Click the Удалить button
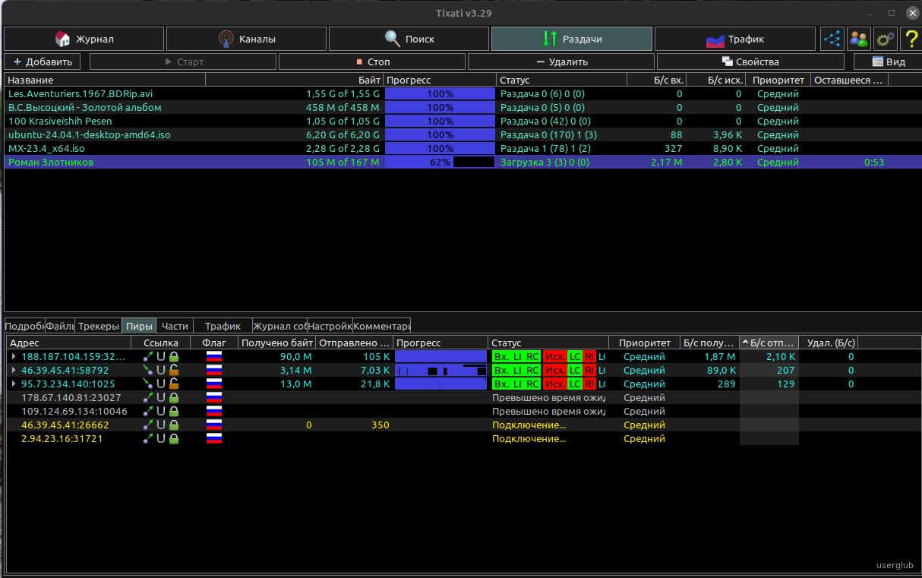The height and width of the screenshot is (578, 922). 561,62
